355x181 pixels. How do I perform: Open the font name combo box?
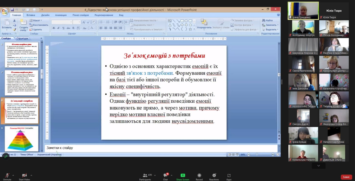coord(62,22)
